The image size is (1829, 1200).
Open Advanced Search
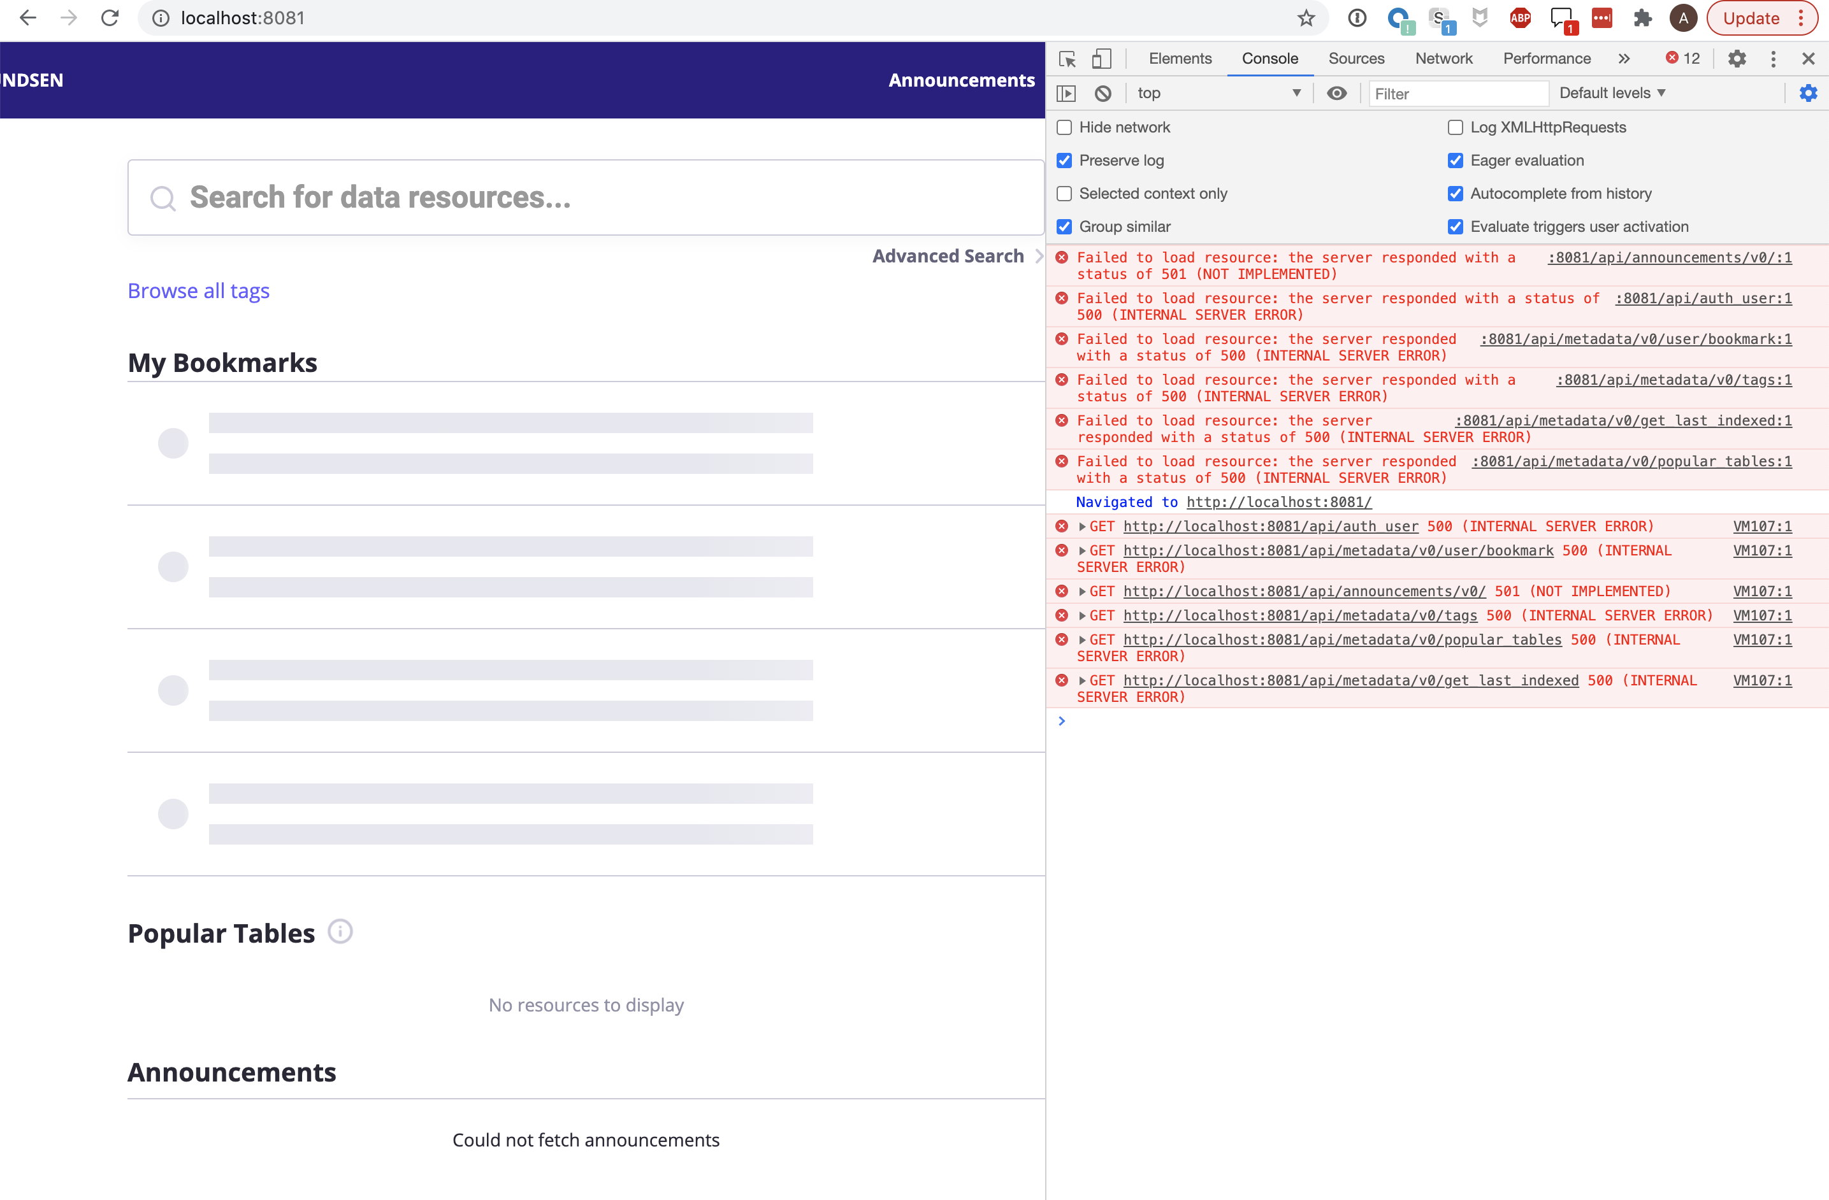[948, 256]
